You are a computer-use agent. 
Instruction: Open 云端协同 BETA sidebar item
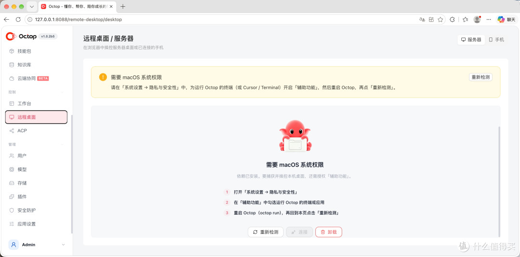click(36, 78)
